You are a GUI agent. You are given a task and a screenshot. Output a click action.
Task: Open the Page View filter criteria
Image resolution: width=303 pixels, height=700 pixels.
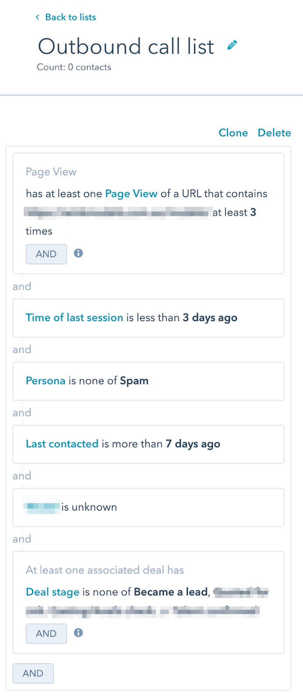click(x=131, y=193)
